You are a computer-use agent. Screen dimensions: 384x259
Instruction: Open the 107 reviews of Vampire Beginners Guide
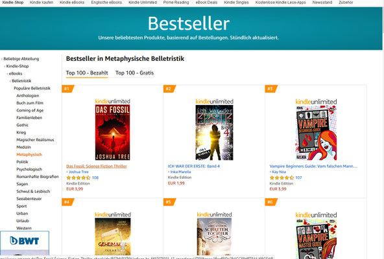298,177
